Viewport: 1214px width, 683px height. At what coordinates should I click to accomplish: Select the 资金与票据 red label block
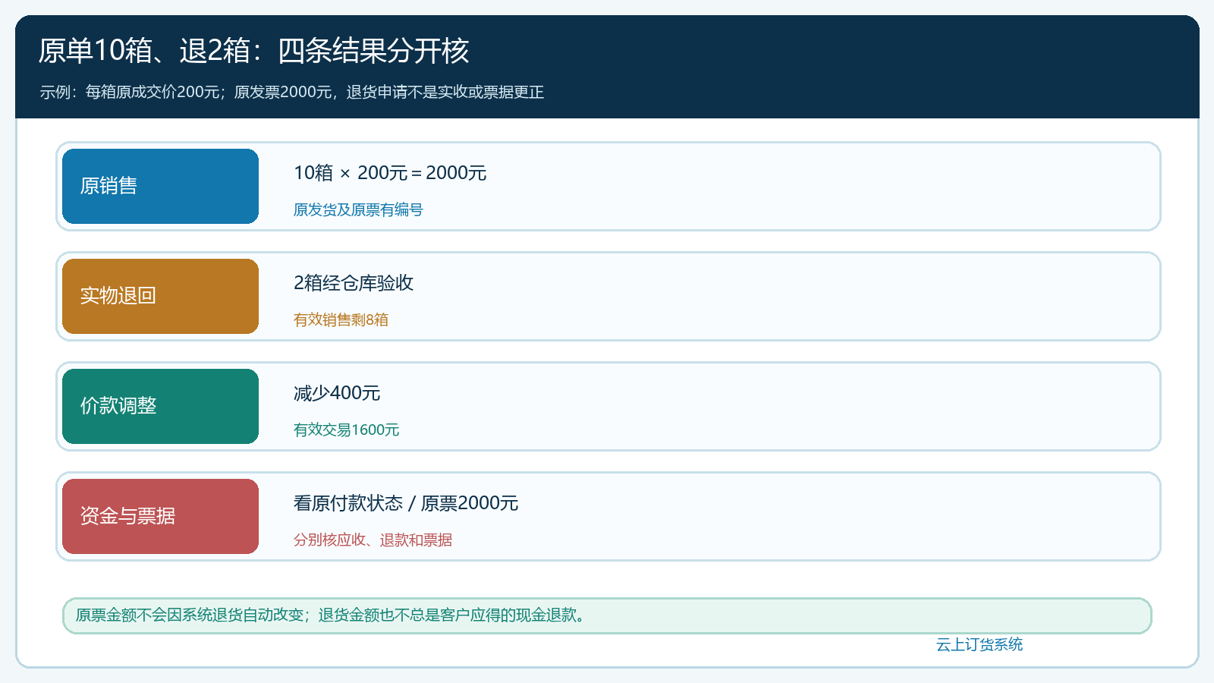pyautogui.click(x=160, y=516)
